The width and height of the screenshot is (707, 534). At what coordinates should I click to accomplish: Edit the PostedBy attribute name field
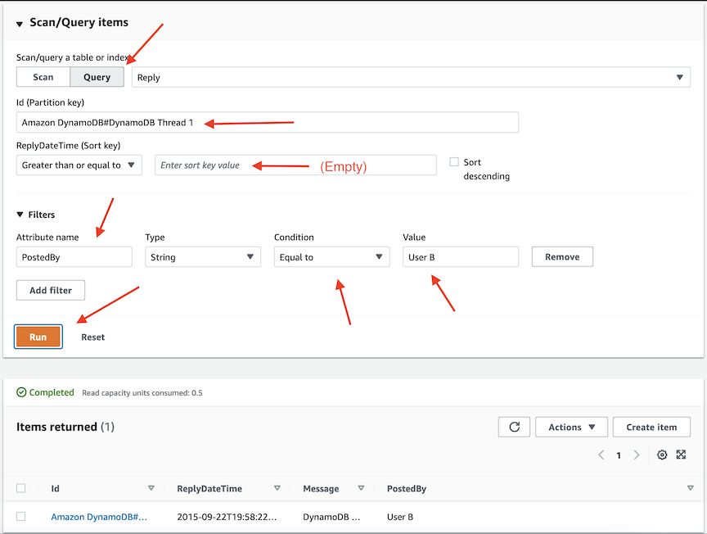click(74, 257)
